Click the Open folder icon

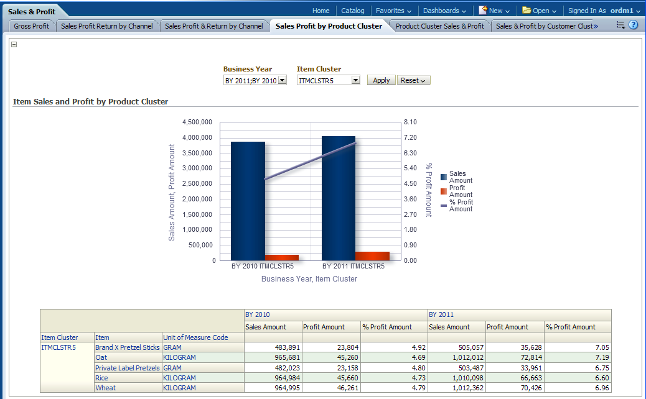pos(527,11)
